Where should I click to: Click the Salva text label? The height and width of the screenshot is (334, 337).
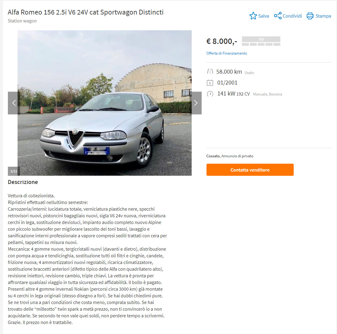click(263, 16)
